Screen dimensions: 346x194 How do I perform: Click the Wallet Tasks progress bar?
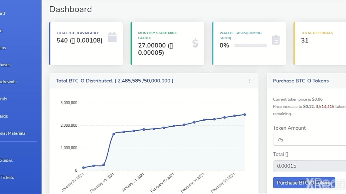[250, 46]
